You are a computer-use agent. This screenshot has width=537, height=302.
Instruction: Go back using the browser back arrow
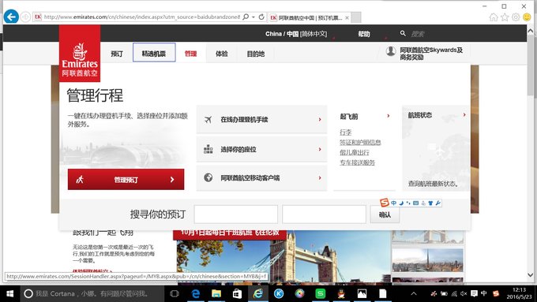tap(11, 17)
